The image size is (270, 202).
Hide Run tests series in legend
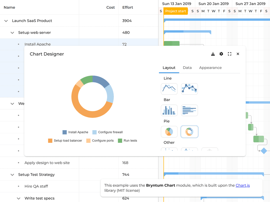tap(127, 141)
